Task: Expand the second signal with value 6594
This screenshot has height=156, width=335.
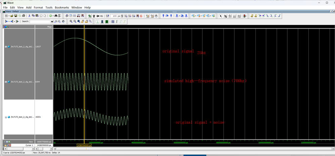Action: pyautogui.click(x=6, y=82)
